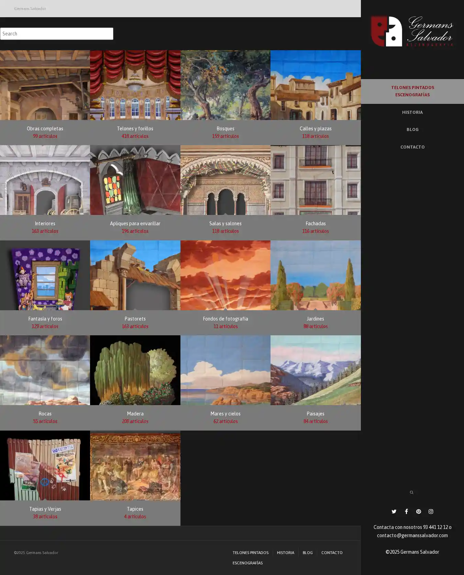Select Contacto in the sidebar menu
The width and height of the screenshot is (464, 575).
pyautogui.click(x=412, y=147)
